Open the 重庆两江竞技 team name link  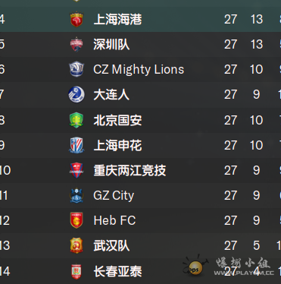(130, 170)
